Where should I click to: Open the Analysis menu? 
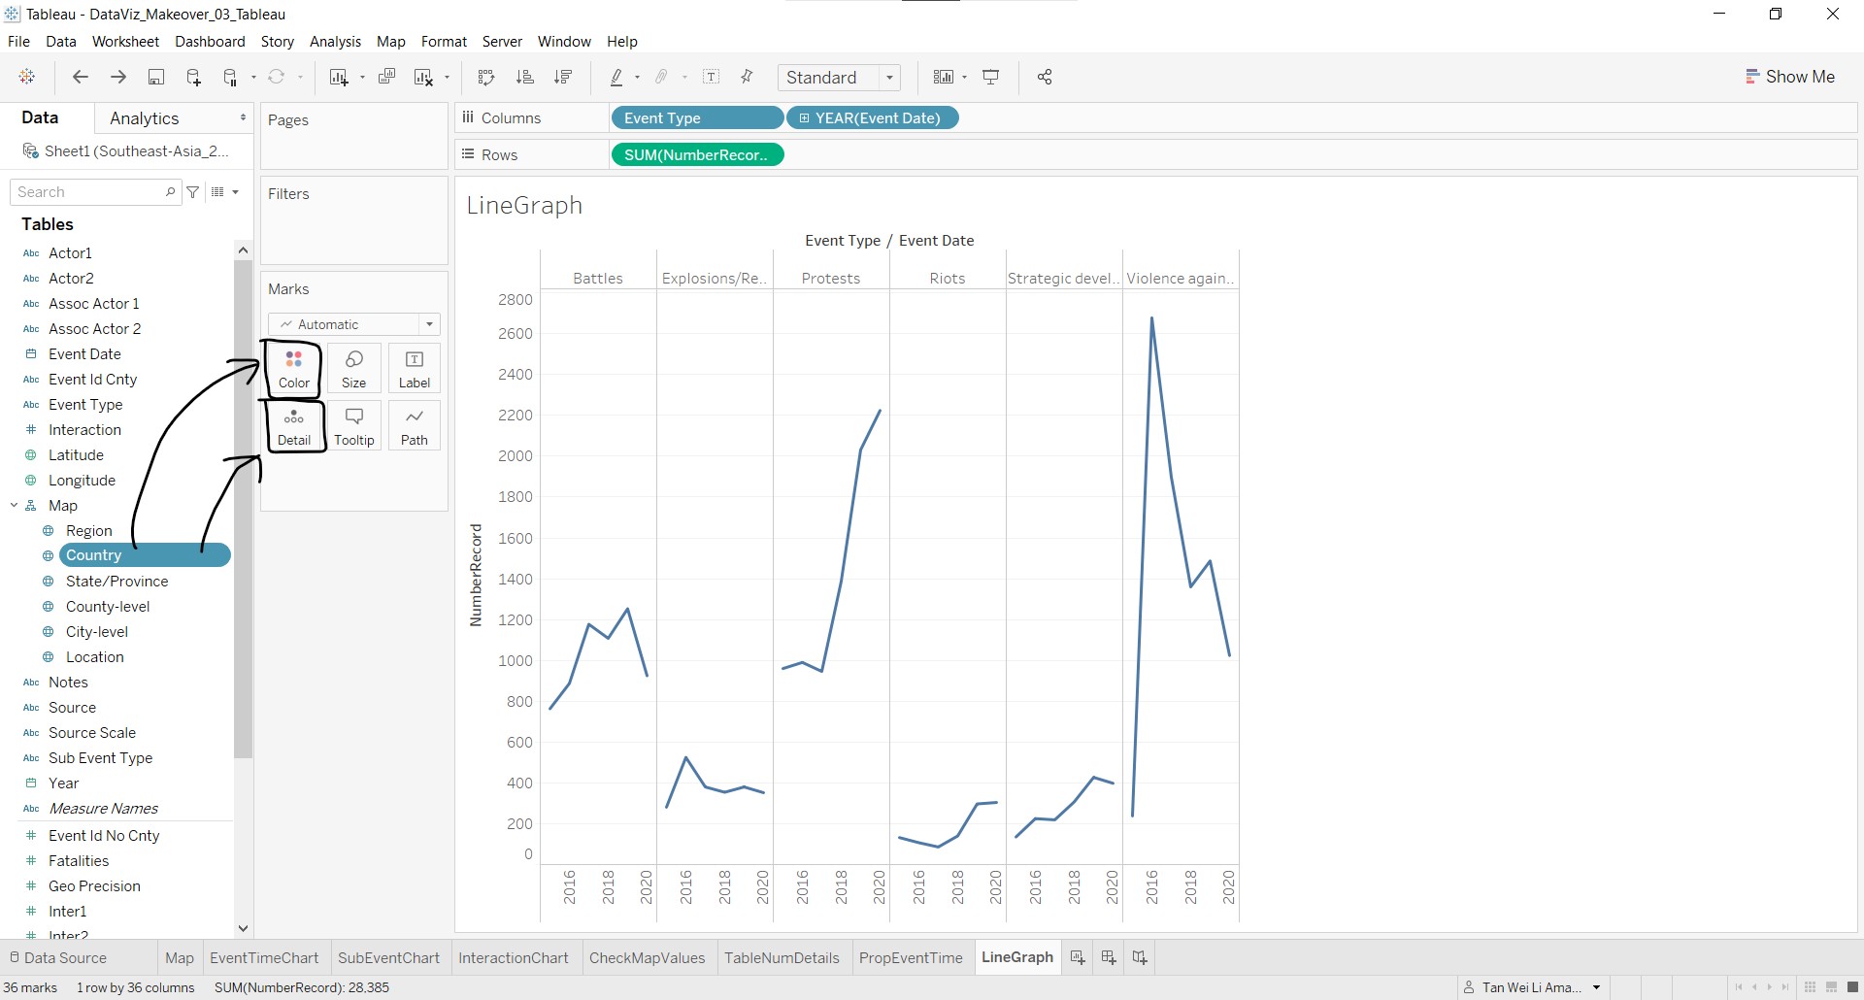tap(335, 42)
